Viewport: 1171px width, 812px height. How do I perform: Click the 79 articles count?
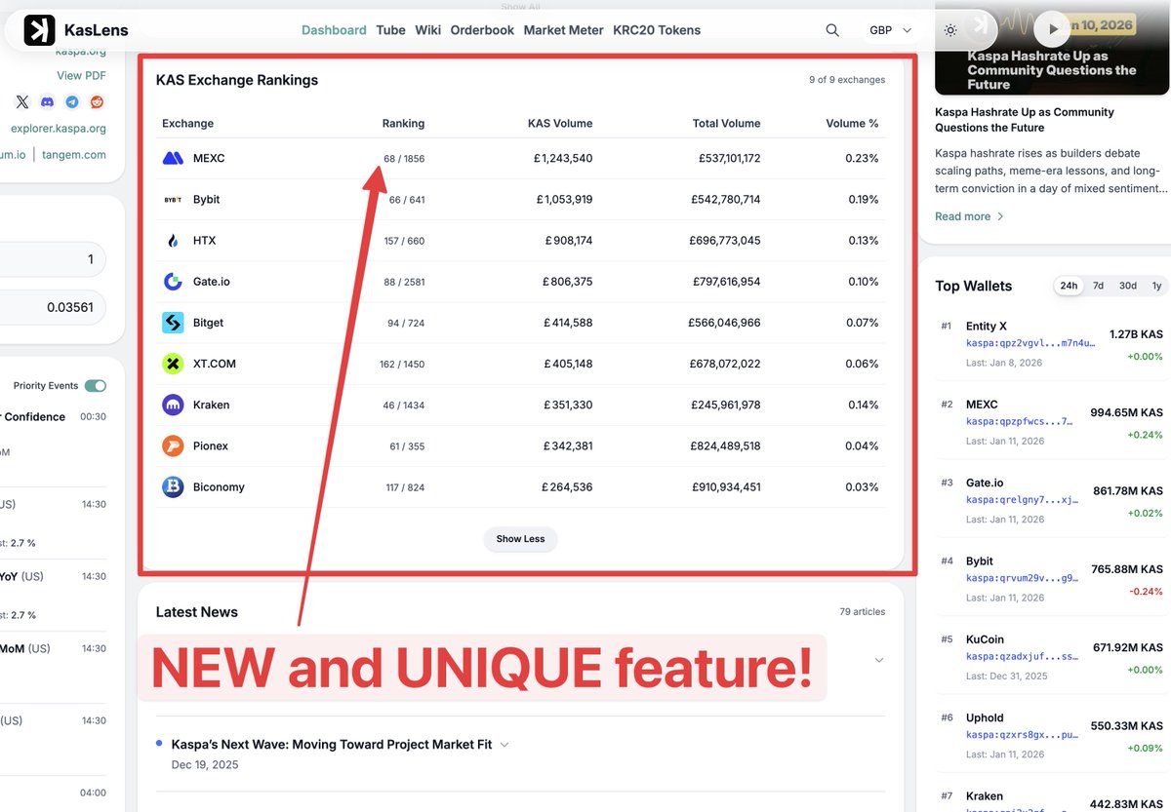(x=863, y=612)
